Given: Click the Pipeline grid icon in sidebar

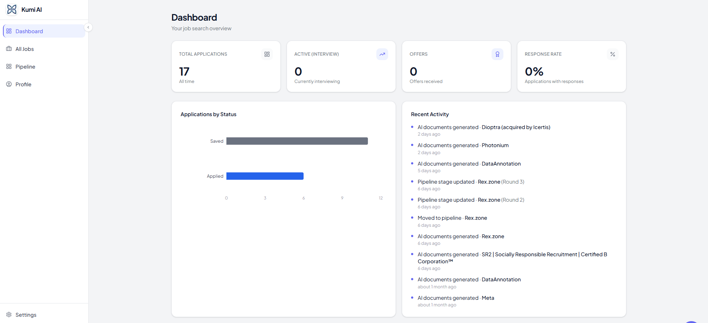Looking at the screenshot, I should click(x=9, y=66).
